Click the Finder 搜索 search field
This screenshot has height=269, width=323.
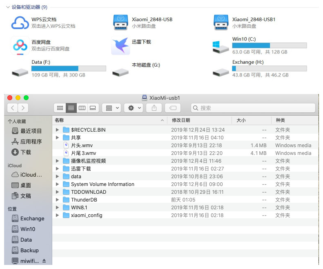click(253, 108)
